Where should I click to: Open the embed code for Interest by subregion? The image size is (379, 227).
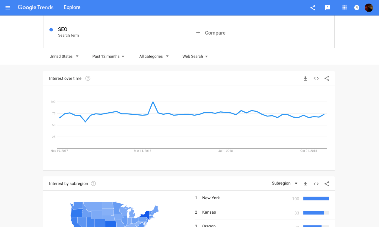316,184
